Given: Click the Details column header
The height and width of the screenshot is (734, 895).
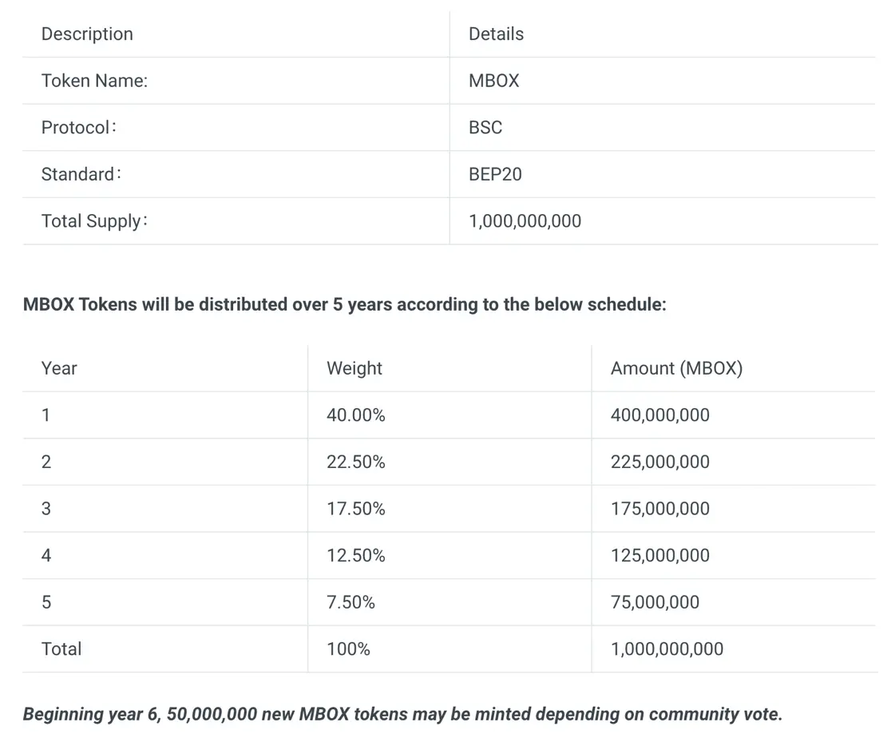Looking at the screenshot, I should (496, 34).
